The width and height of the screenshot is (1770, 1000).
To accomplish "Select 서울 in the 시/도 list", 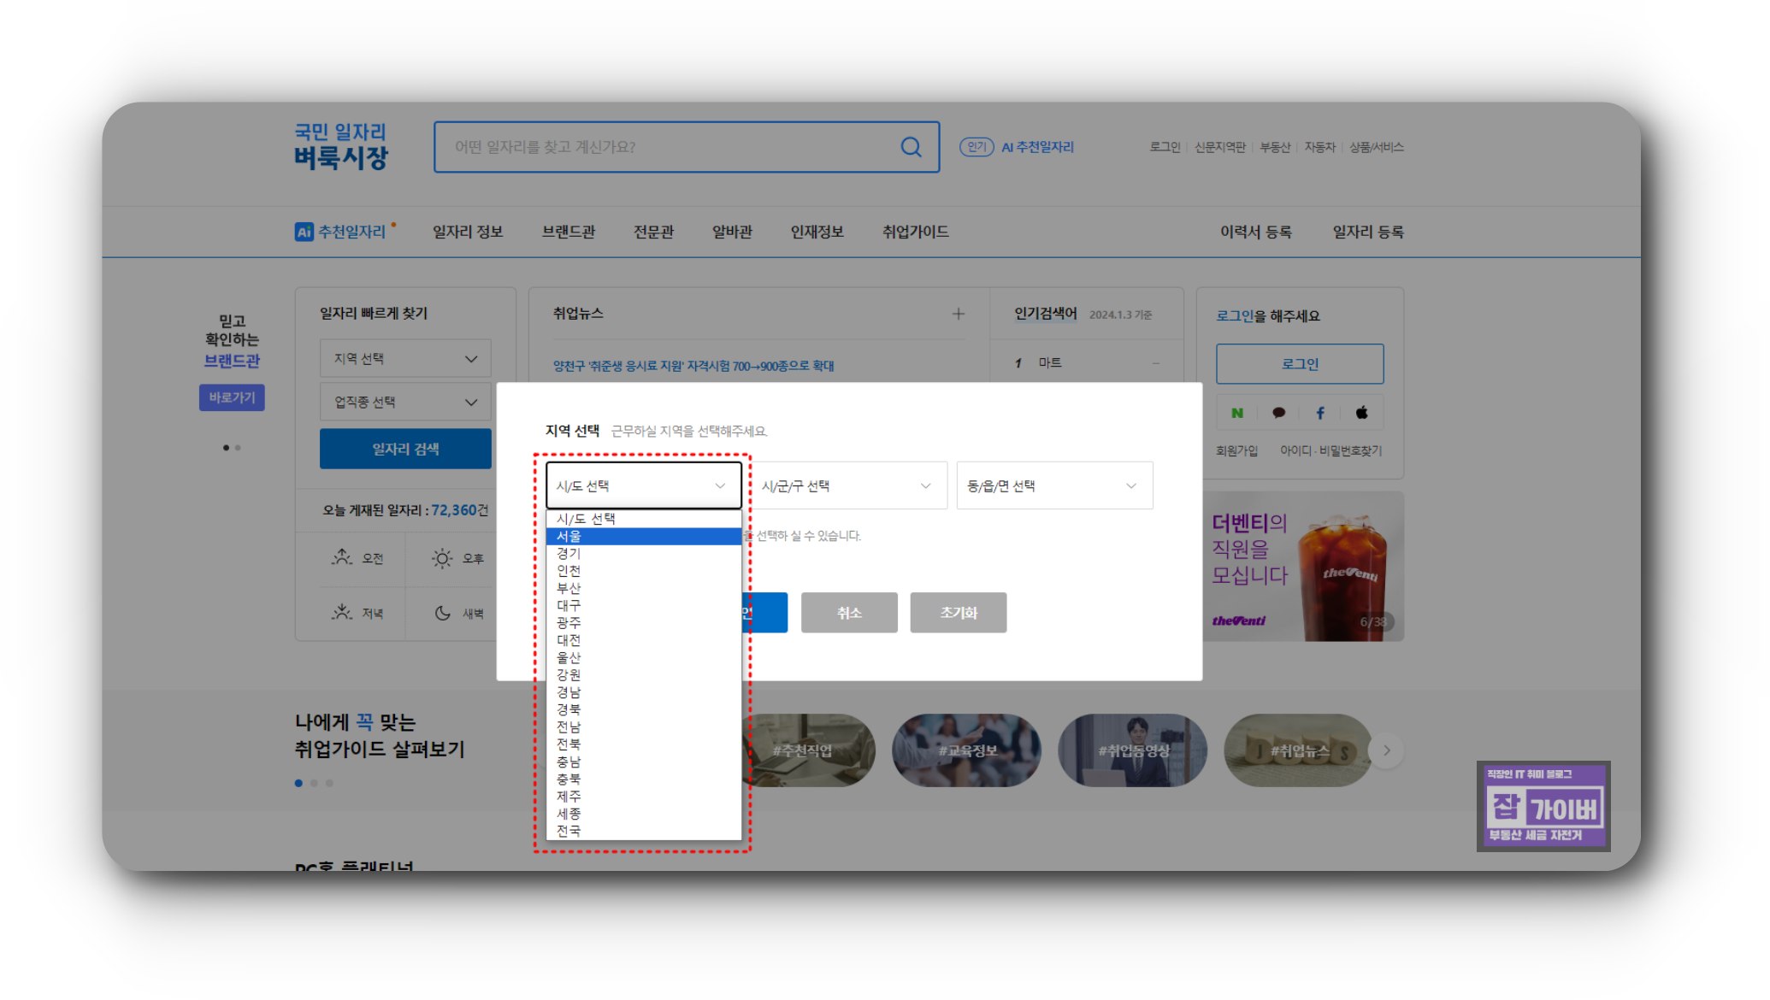I will (x=643, y=537).
